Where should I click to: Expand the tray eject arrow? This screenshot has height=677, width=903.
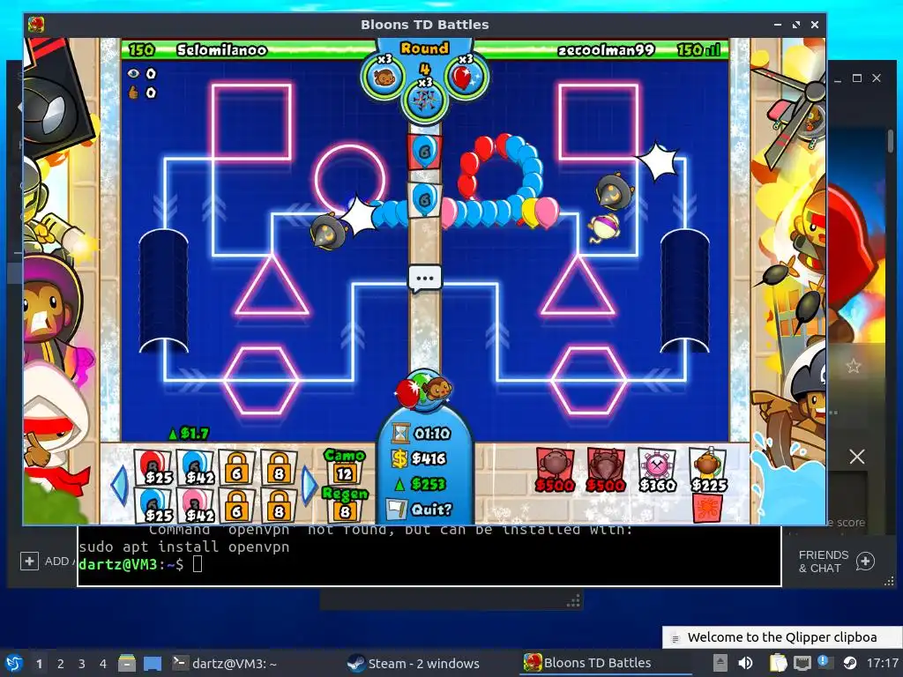[x=720, y=663]
